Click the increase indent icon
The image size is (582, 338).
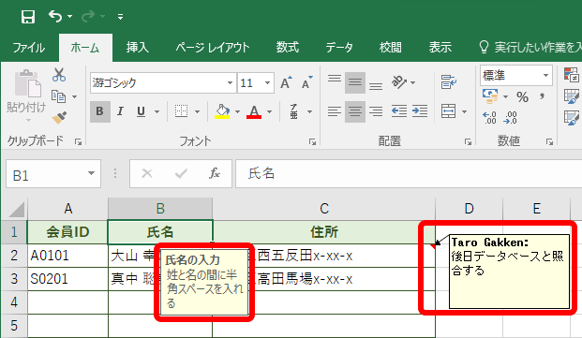click(420, 111)
